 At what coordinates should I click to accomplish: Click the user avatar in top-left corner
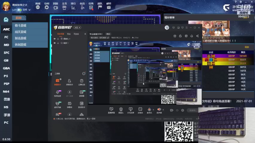pyautogui.click(x=6, y=6)
